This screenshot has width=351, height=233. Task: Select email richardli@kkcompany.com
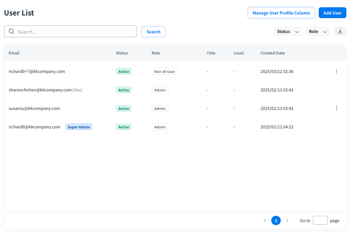35,127
